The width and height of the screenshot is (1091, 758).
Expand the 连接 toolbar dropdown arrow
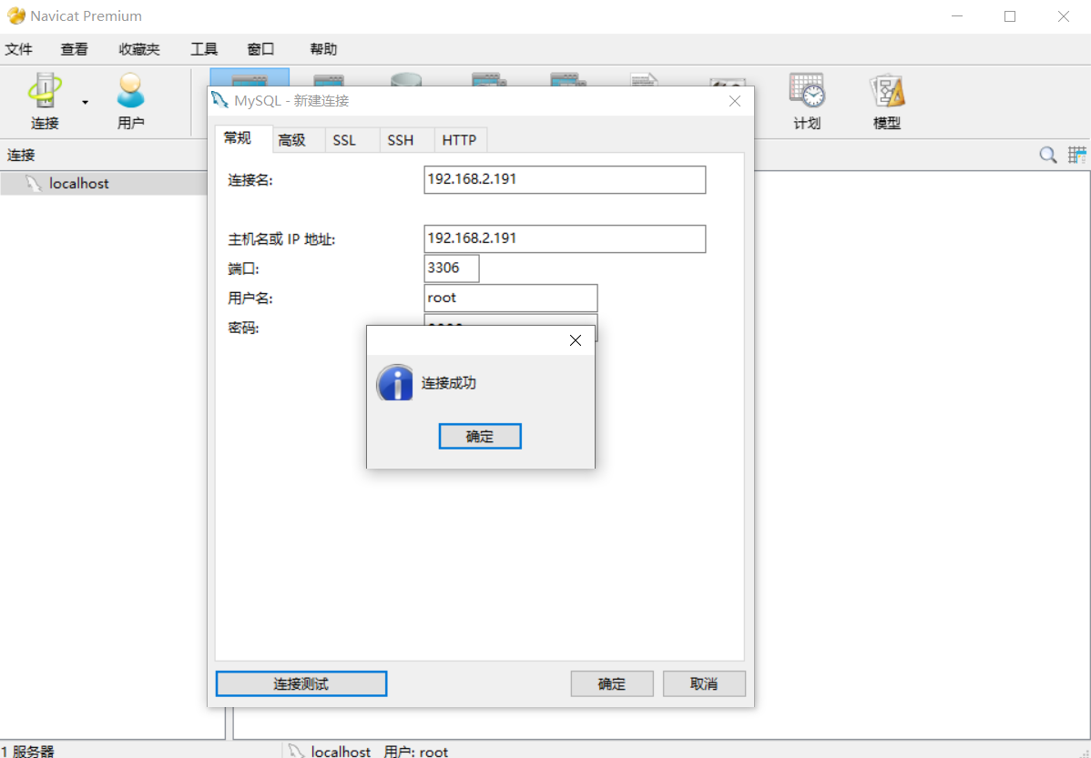click(85, 102)
